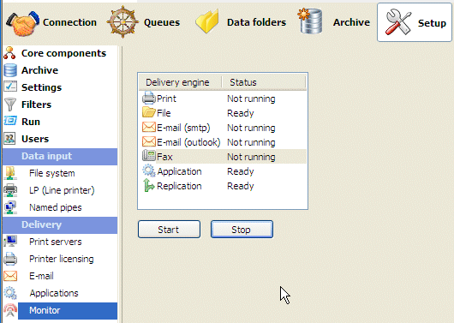Switch to the Queues tab label
Screen dimensions: 454x323
162,22
